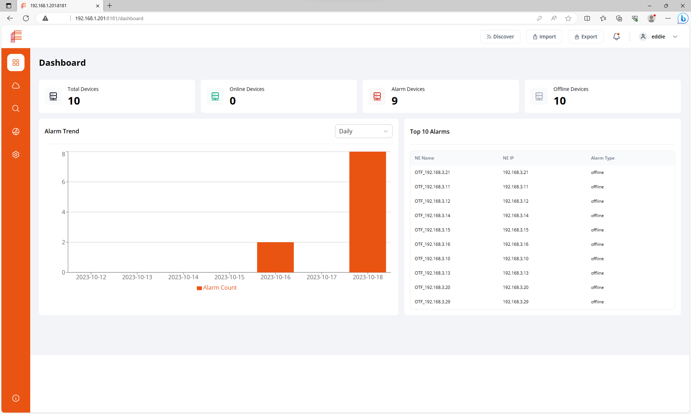Click the 2023-10-18 alarm bar
This screenshot has width=691, height=414.
367,212
